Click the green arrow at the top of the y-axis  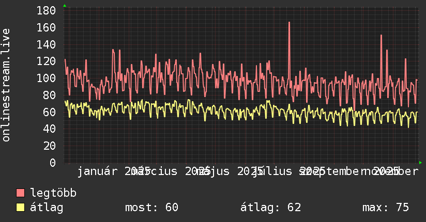click(x=65, y=6)
